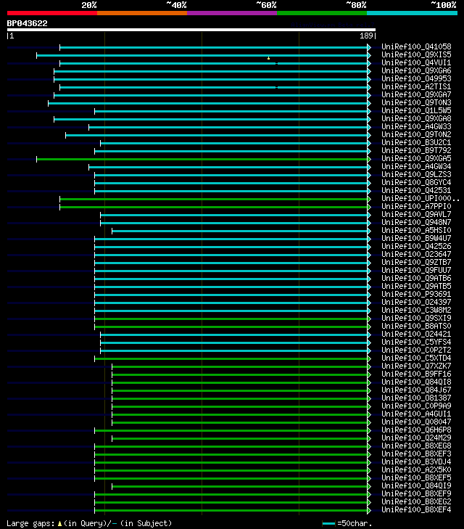Click UniRef100_B9W4U7 label
The image size is (464, 529).
coord(416,239)
